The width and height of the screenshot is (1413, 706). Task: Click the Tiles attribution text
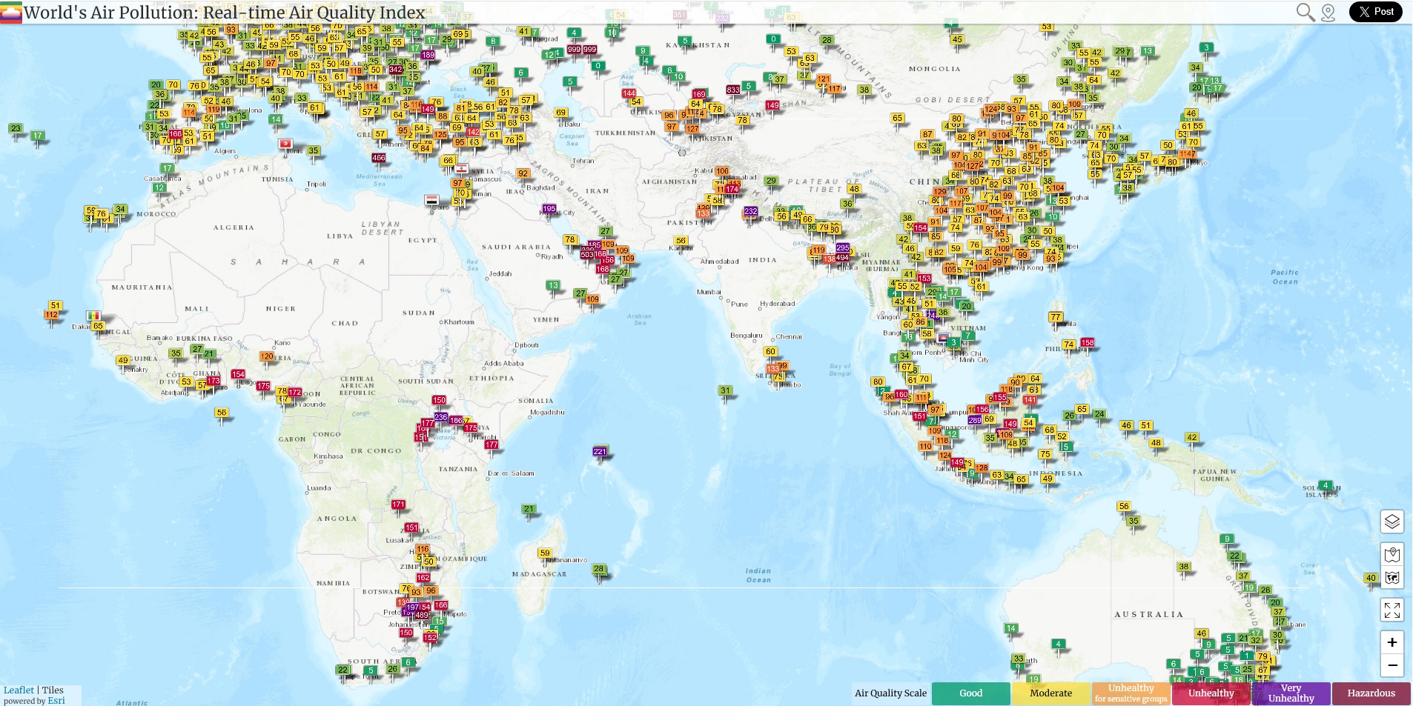pyautogui.click(x=53, y=690)
